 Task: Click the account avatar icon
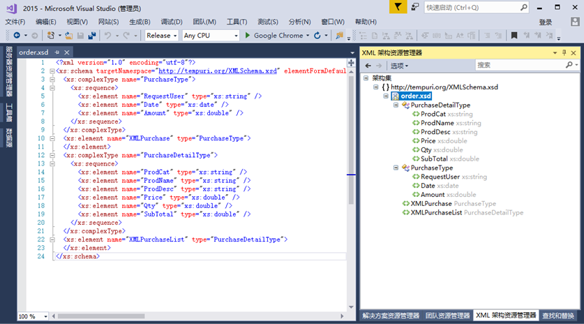(575, 22)
